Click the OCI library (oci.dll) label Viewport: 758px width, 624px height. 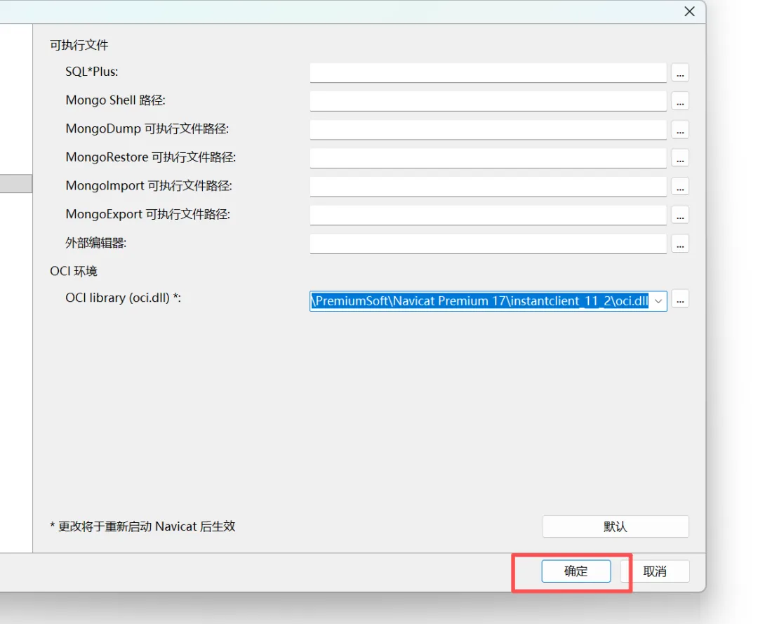click(x=123, y=298)
